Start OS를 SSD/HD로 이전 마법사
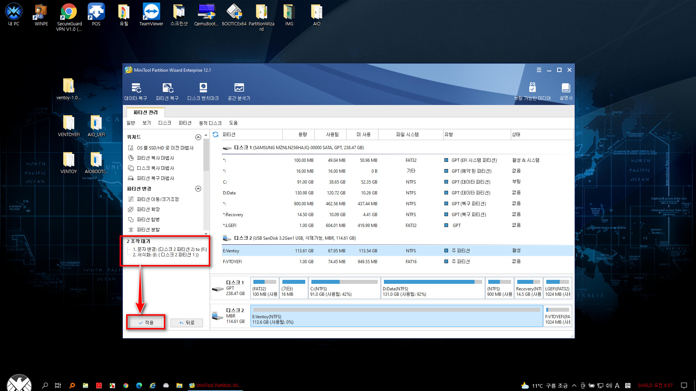 coord(161,148)
